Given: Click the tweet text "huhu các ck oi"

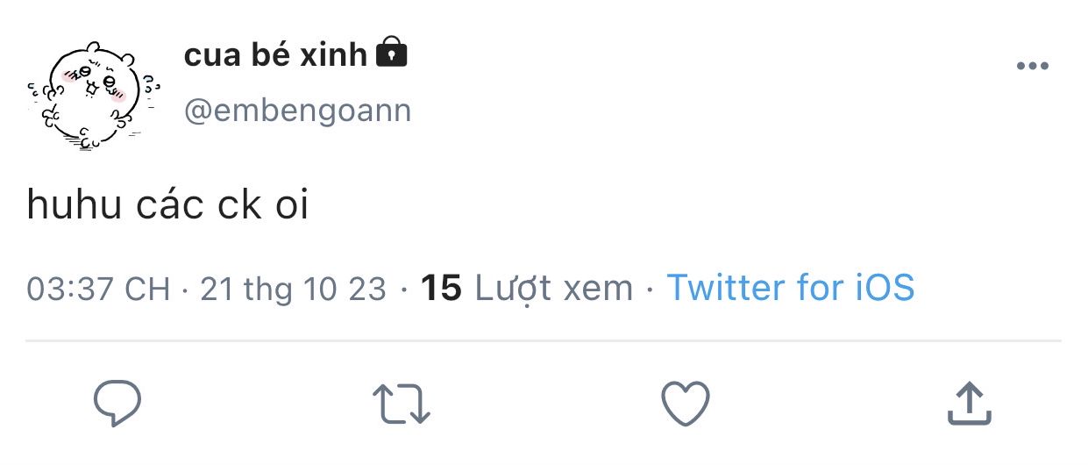Looking at the screenshot, I should tap(167, 206).
